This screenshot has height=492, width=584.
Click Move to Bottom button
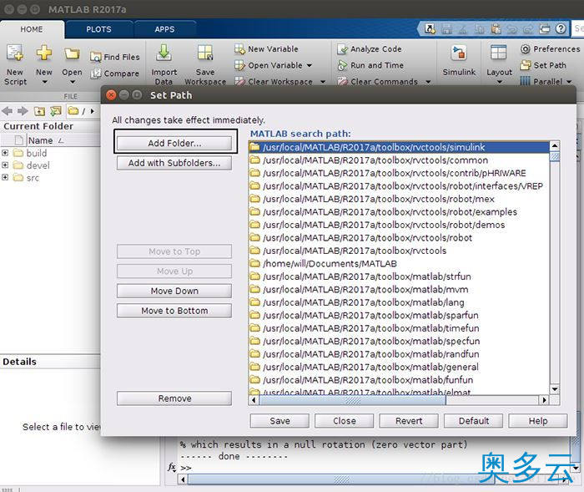(174, 311)
